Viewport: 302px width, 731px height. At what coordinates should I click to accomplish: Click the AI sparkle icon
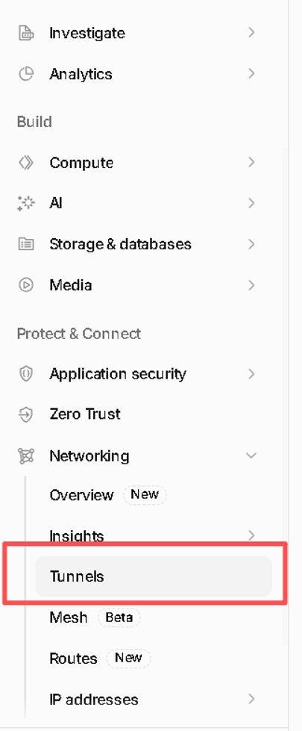[25, 203]
